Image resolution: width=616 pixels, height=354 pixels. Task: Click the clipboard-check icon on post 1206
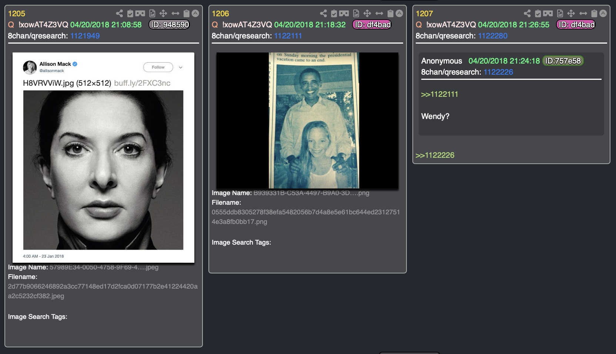click(334, 14)
